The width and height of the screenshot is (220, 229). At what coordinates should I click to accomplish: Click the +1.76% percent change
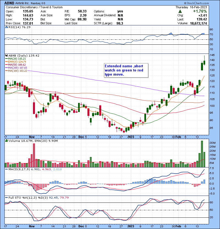[x=200, y=11]
